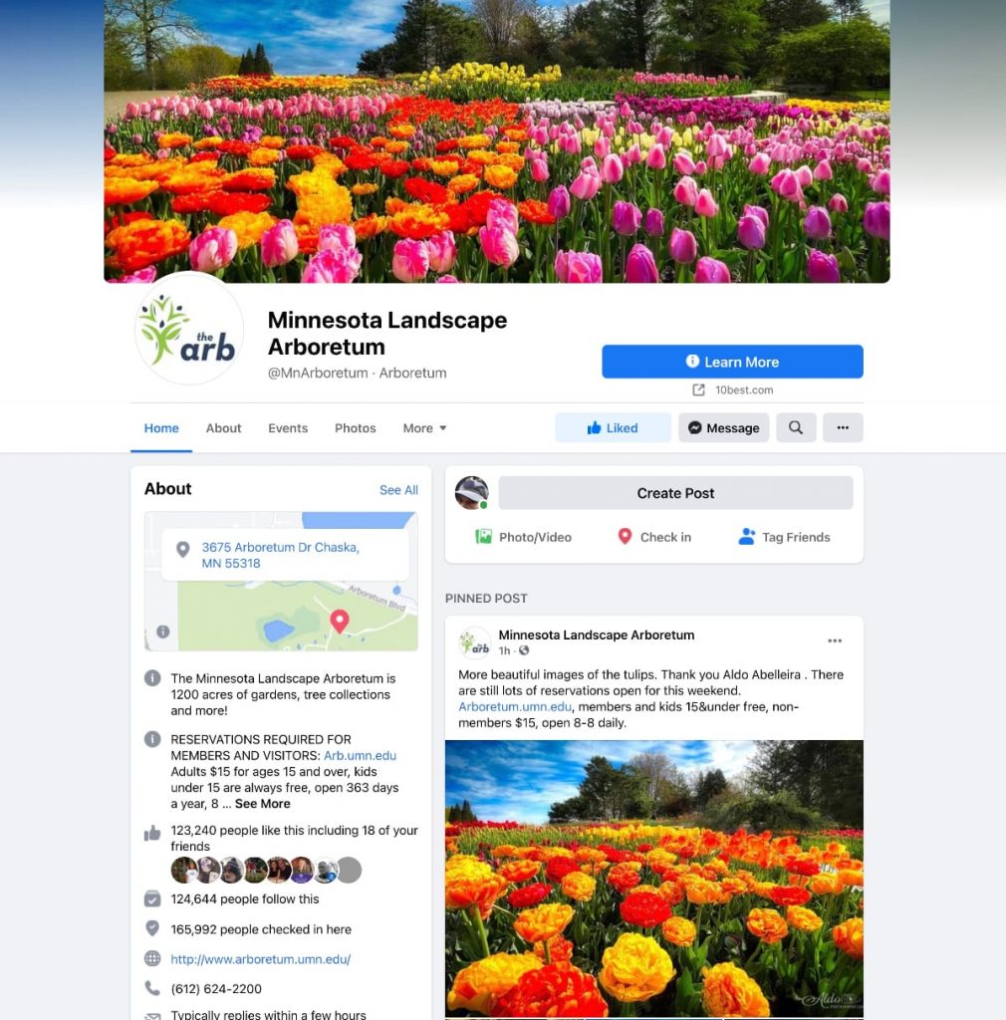
Task: Open See All in About section
Action: 398,490
